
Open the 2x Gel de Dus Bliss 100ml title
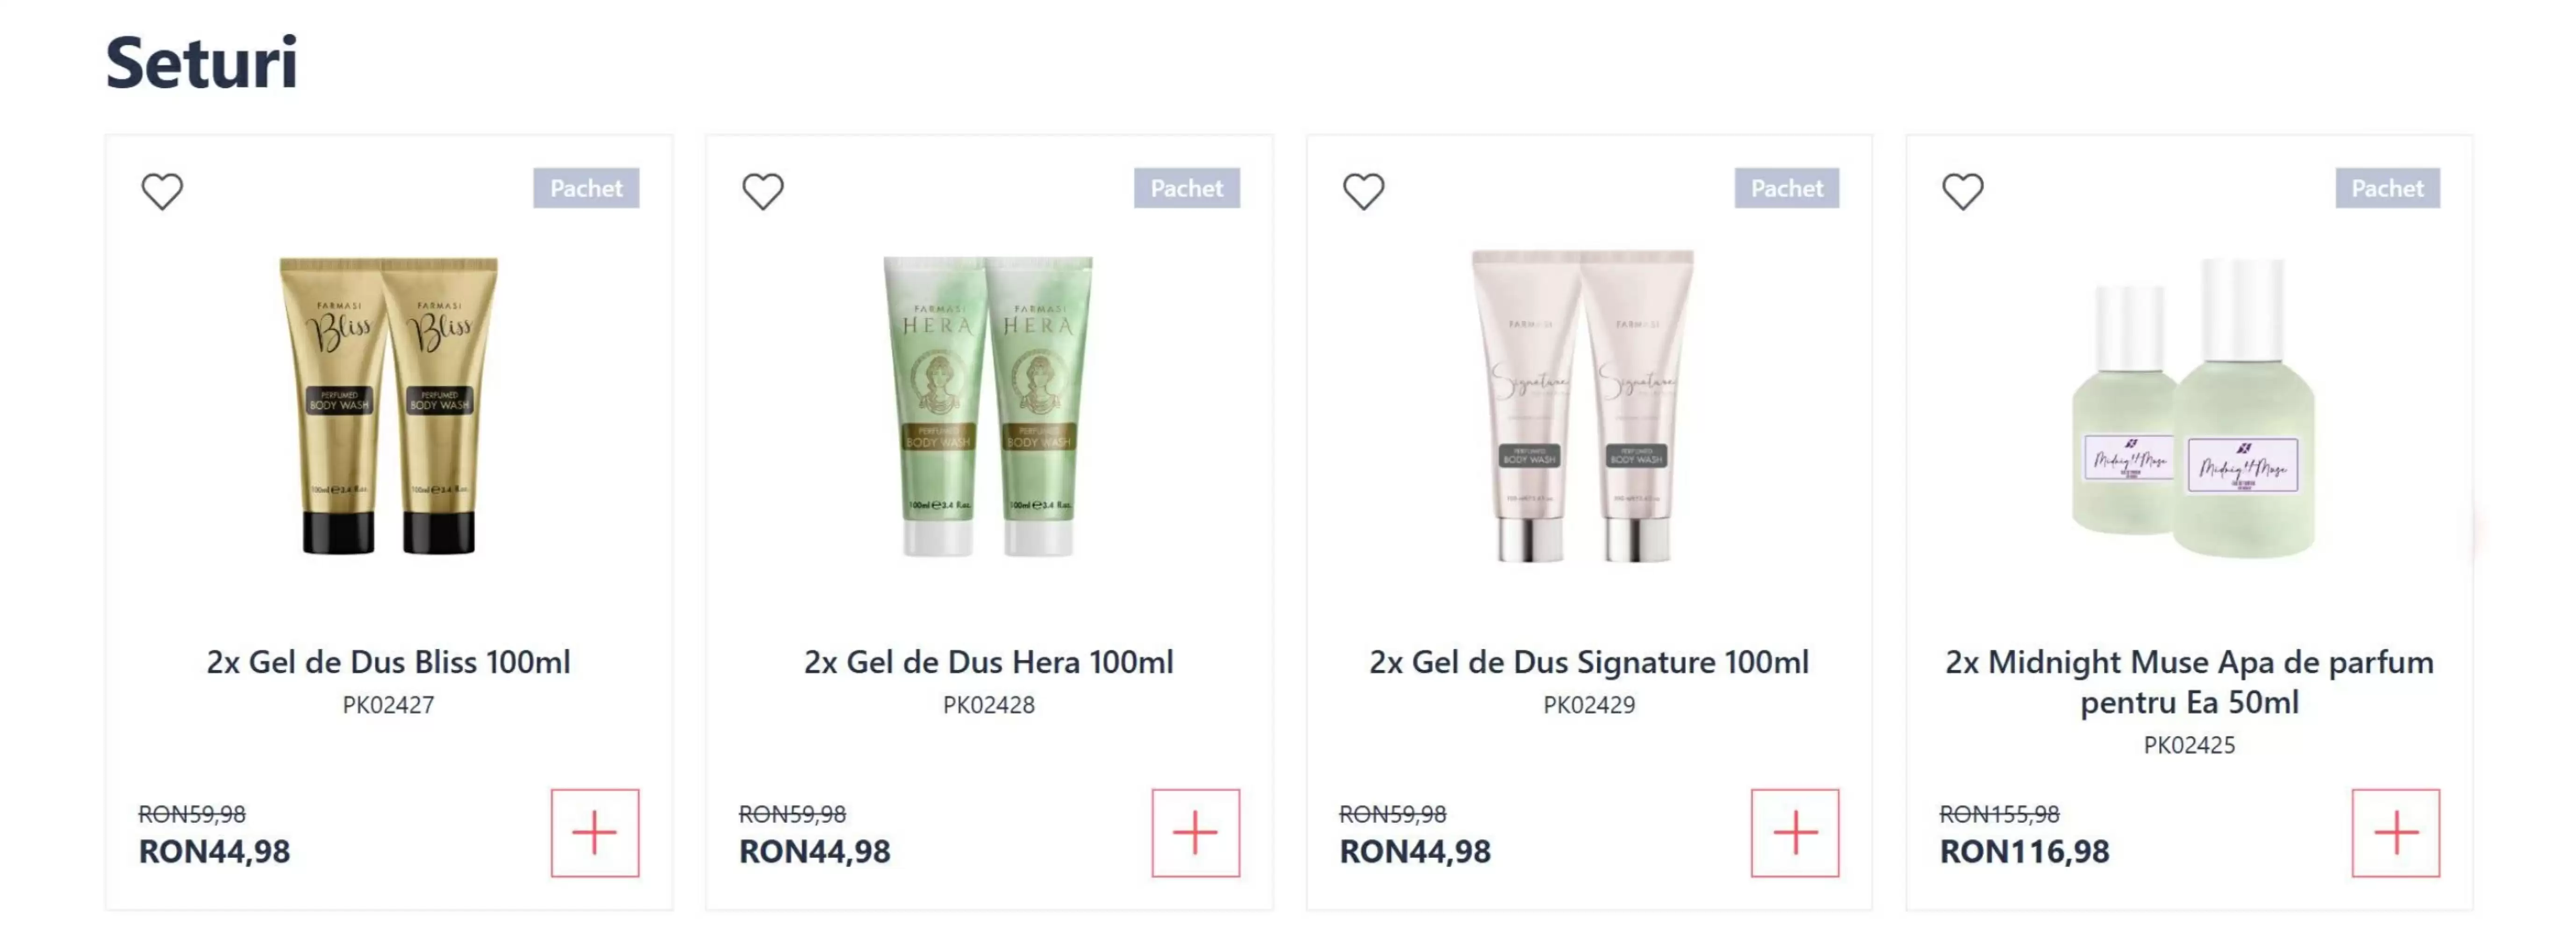[x=389, y=661]
